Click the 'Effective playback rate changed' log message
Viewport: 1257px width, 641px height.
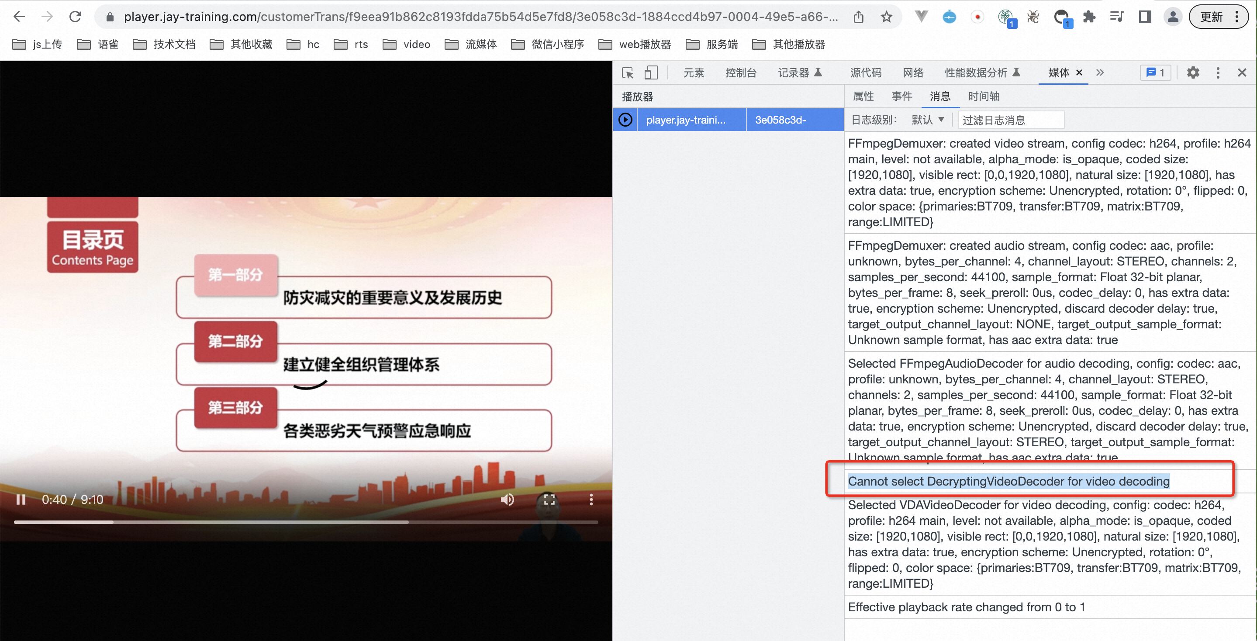point(966,607)
